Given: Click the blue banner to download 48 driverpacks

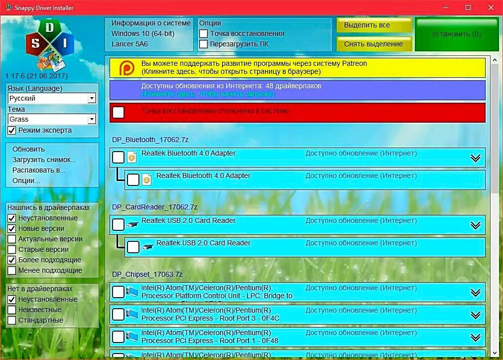Looking at the screenshot, I should (297, 90).
